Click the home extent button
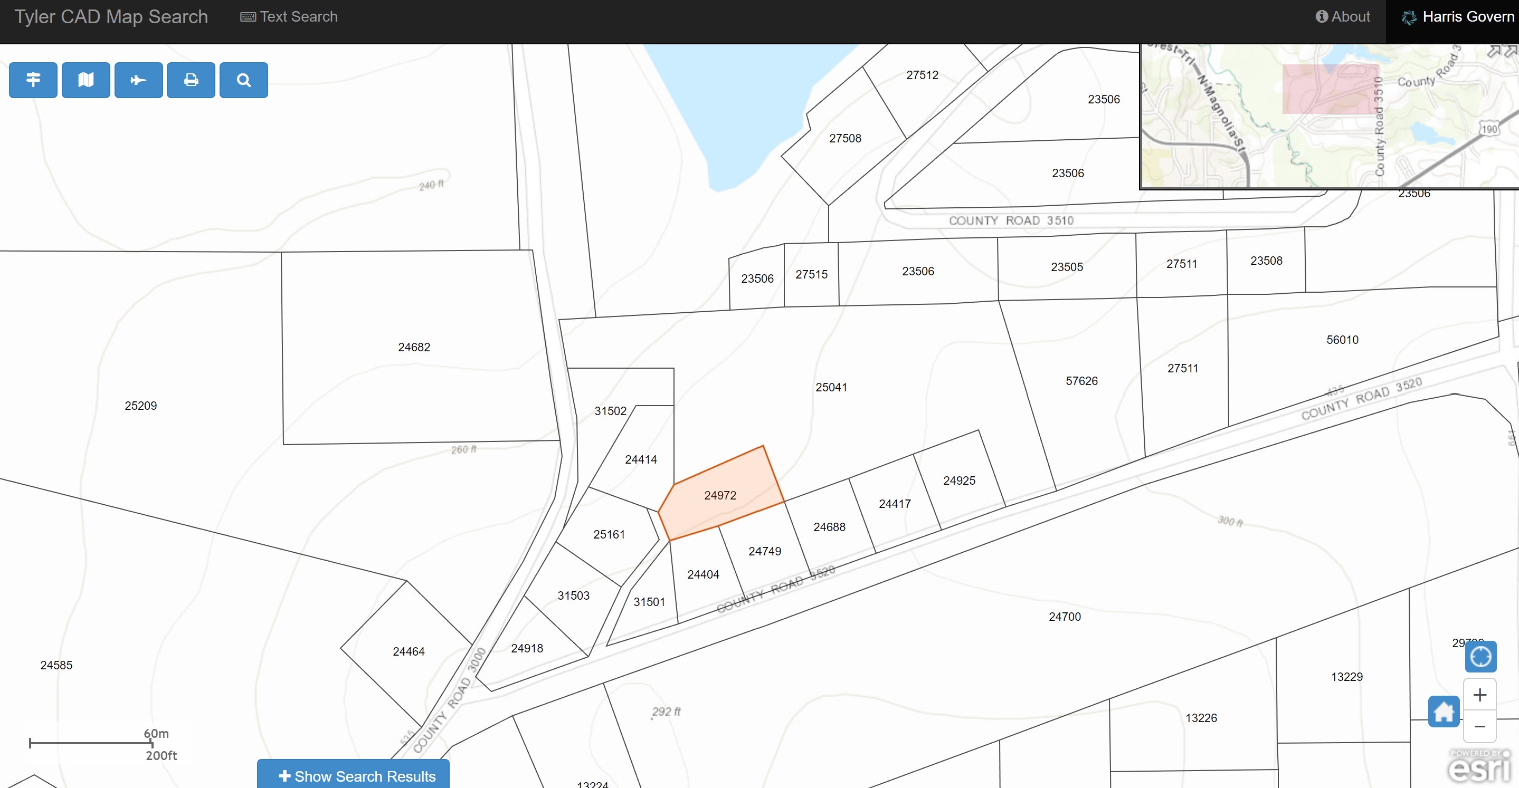Viewport: 1519px width, 788px height. point(1443,712)
